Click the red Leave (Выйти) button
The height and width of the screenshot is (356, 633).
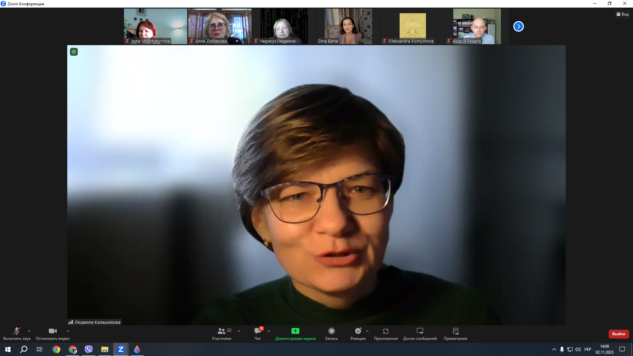[618, 334]
